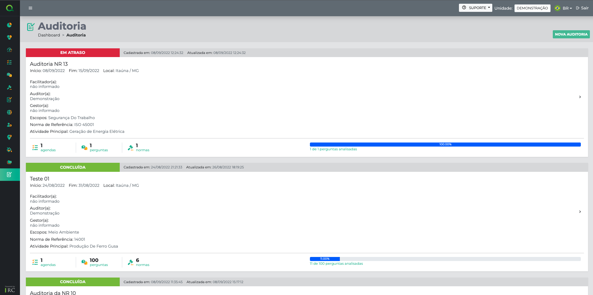The height and width of the screenshot is (295, 593).
Task: Expand Auditoria NR 13 with right chevron
Action: click(x=580, y=97)
